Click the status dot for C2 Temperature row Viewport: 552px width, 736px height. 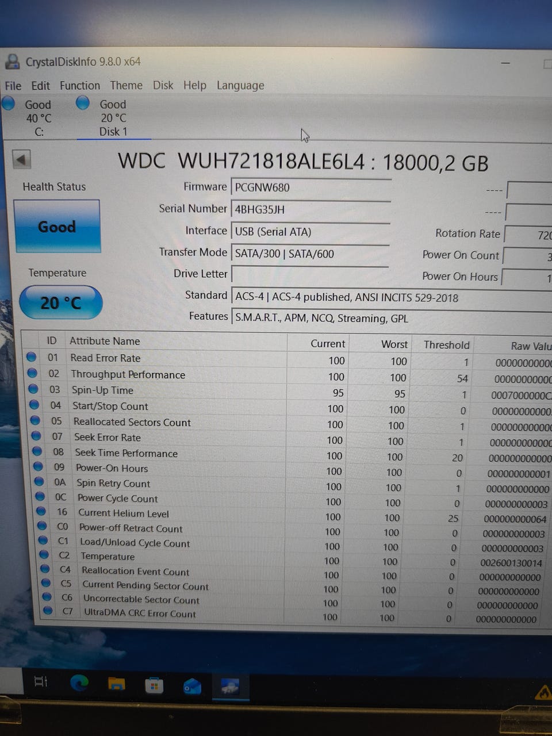(x=44, y=554)
